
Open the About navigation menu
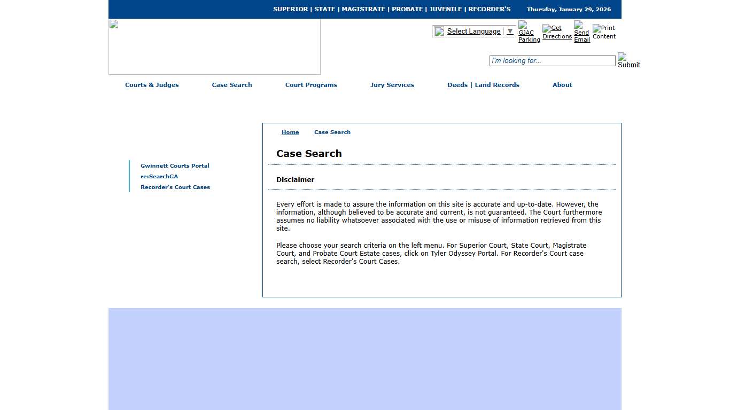click(562, 85)
